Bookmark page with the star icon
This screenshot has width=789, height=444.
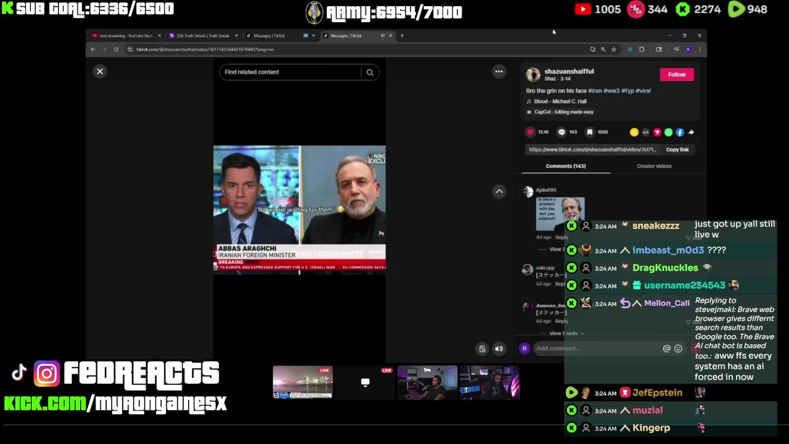pos(613,49)
